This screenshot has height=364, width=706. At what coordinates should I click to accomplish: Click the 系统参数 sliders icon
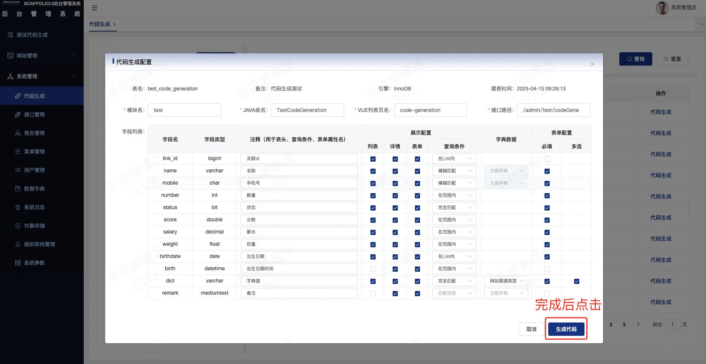click(x=17, y=263)
